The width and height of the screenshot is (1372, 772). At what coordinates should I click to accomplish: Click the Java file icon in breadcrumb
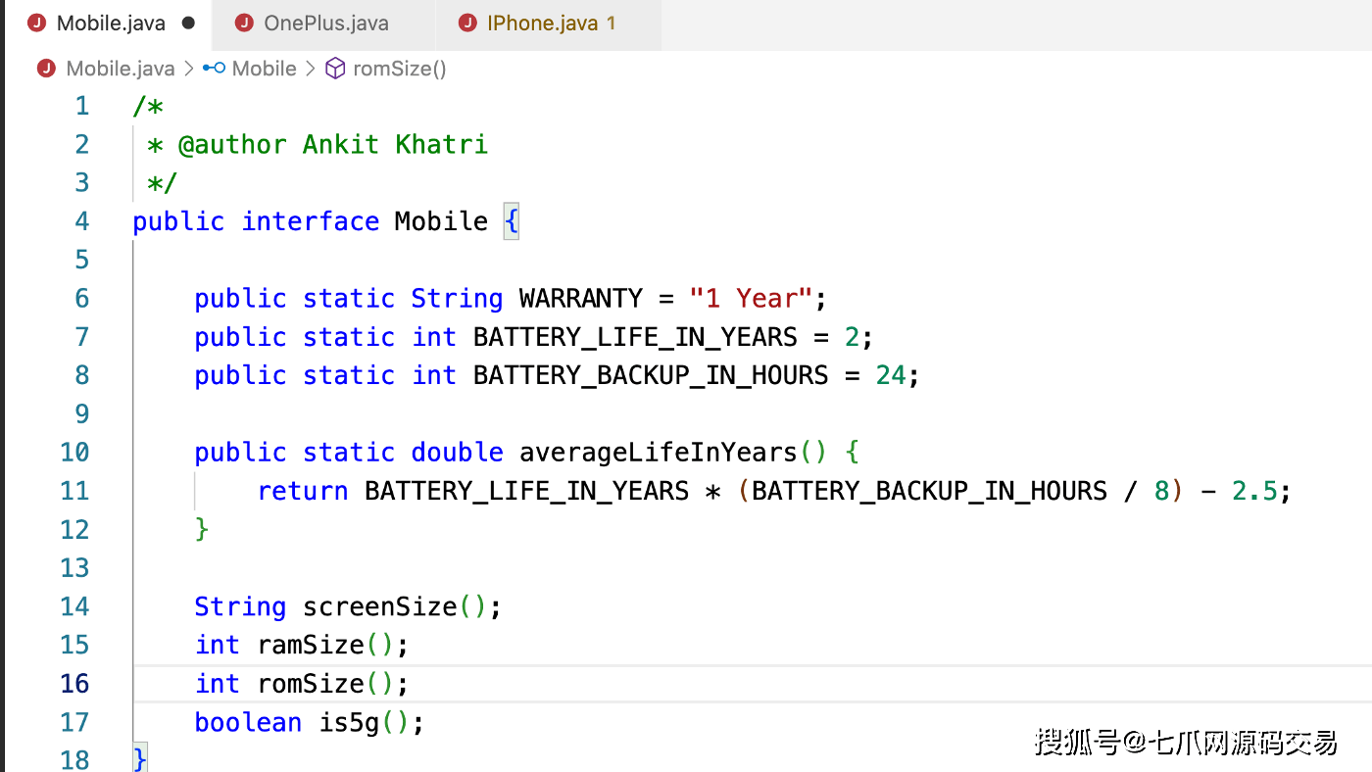pyautogui.click(x=46, y=69)
